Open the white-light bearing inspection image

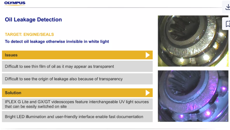pyautogui.click(x=193, y=41)
